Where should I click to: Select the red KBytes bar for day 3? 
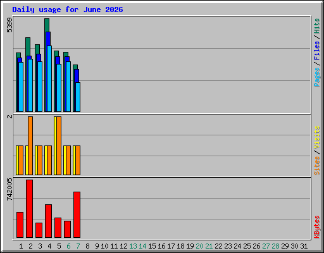pyautogui.click(x=39, y=230)
